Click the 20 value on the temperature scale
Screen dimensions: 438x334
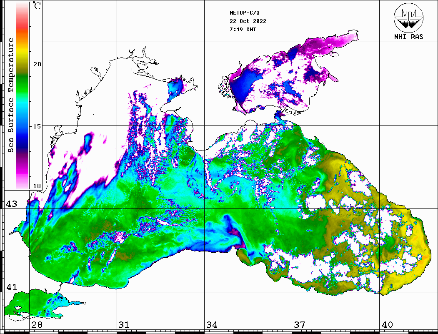[x=37, y=64]
